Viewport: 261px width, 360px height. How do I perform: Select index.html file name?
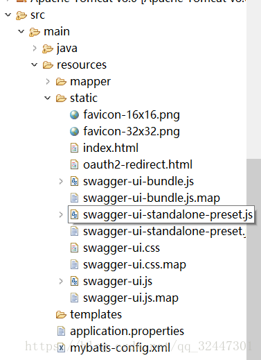click(111, 148)
